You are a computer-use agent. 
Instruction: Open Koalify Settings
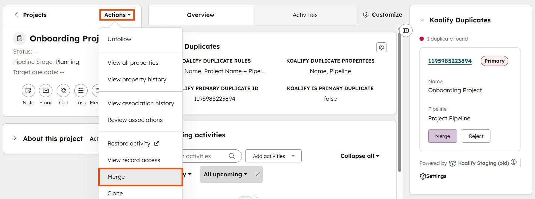pos(433,176)
